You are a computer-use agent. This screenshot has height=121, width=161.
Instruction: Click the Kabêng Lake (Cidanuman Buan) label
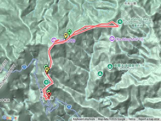(x=138, y=21)
